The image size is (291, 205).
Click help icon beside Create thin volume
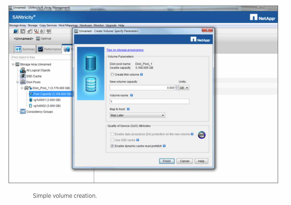141,74
